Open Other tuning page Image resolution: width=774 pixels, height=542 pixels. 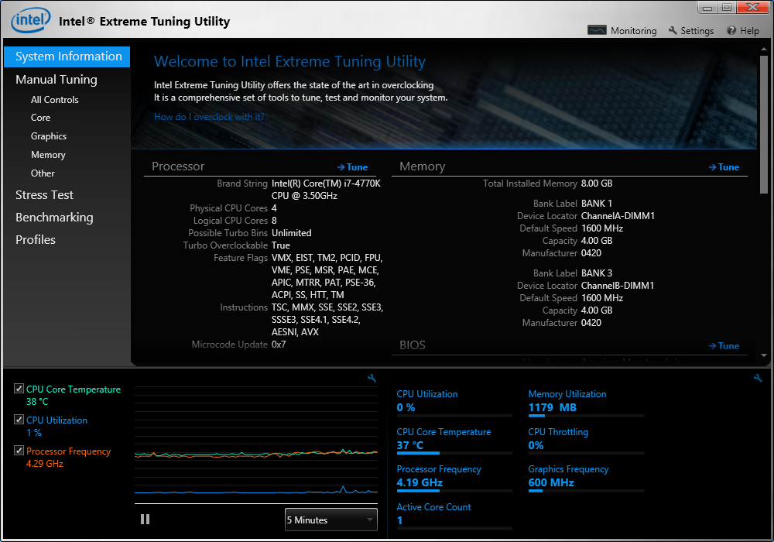coord(43,173)
